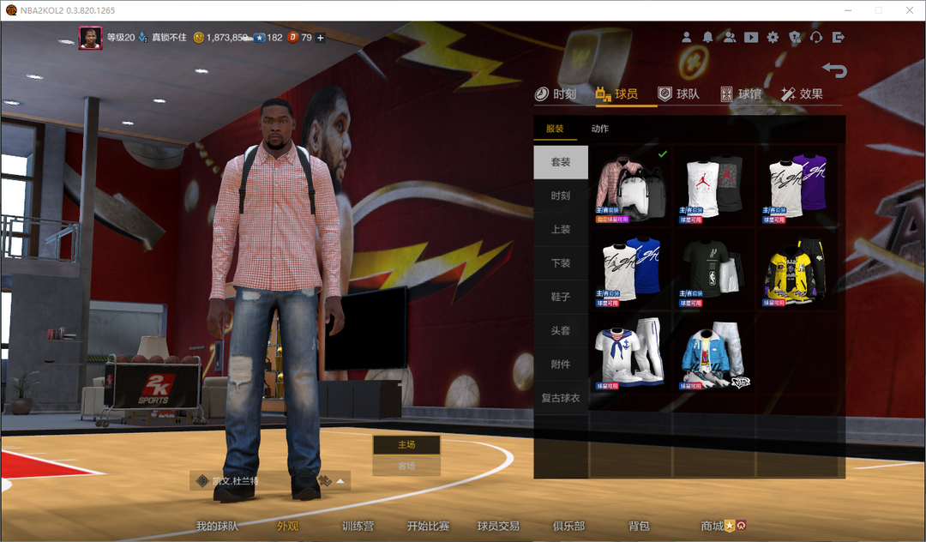
Task: Choose the 复古球衣 category
Action: pos(561,398)
